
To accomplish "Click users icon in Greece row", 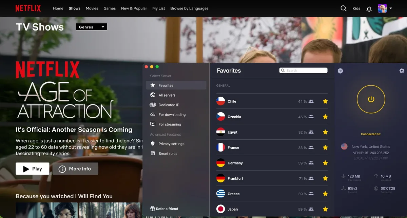I will coord(311,194).
